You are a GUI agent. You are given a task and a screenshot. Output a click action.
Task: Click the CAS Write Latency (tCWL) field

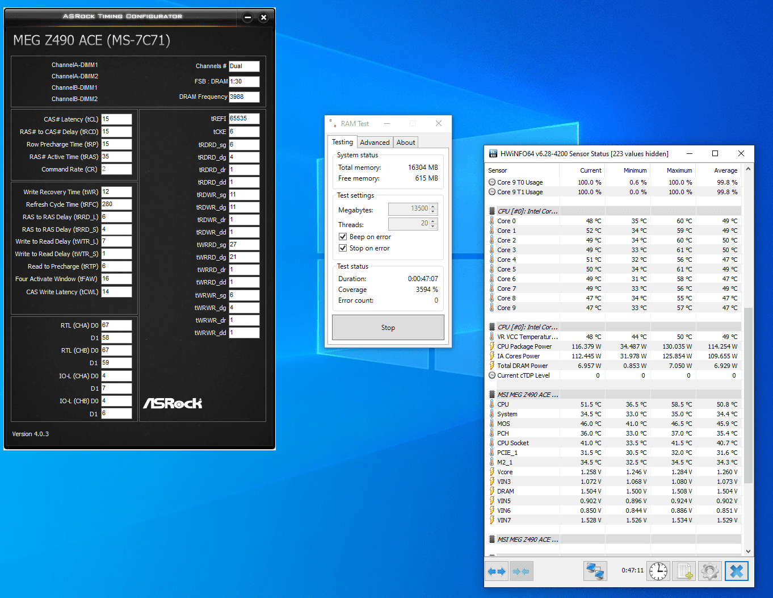pos(116,292)
